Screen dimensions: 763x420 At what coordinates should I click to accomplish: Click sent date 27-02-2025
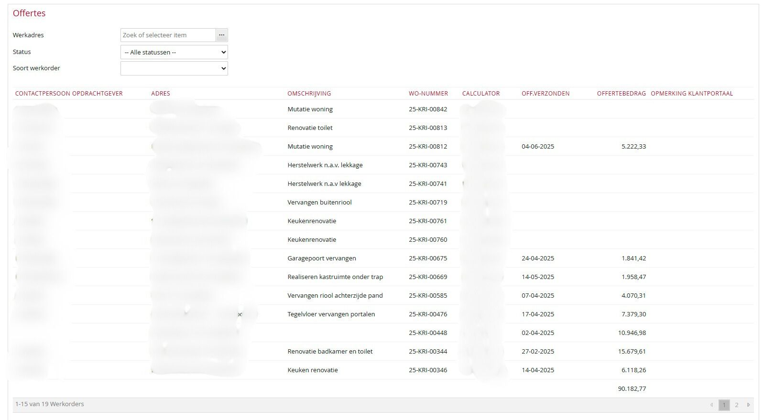tap(538, 352)
